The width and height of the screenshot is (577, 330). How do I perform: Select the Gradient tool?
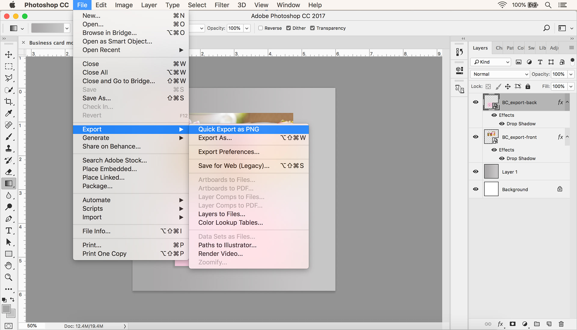click(x=9, y=183)
